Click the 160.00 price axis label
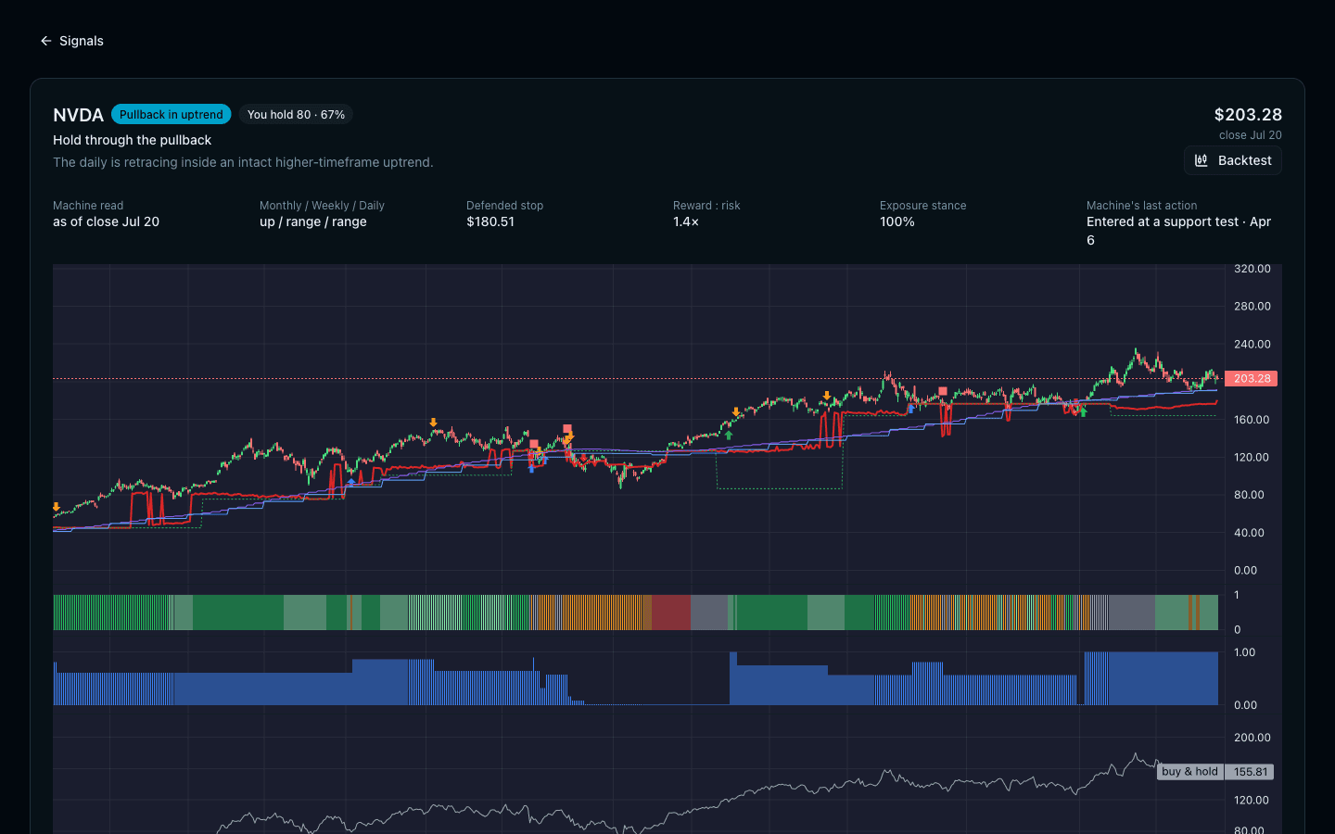This screenshot has width=1335, height=834. (1252, 420)
